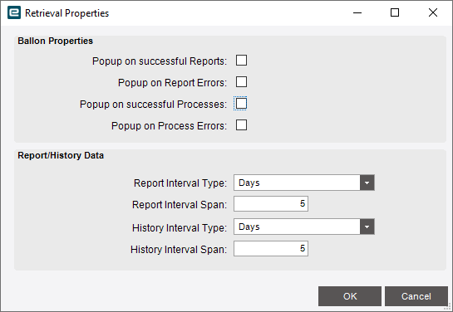Enable Popup on successful Reports checkbox
Viewport: 453px width, 312px height.
coord(241,61)
